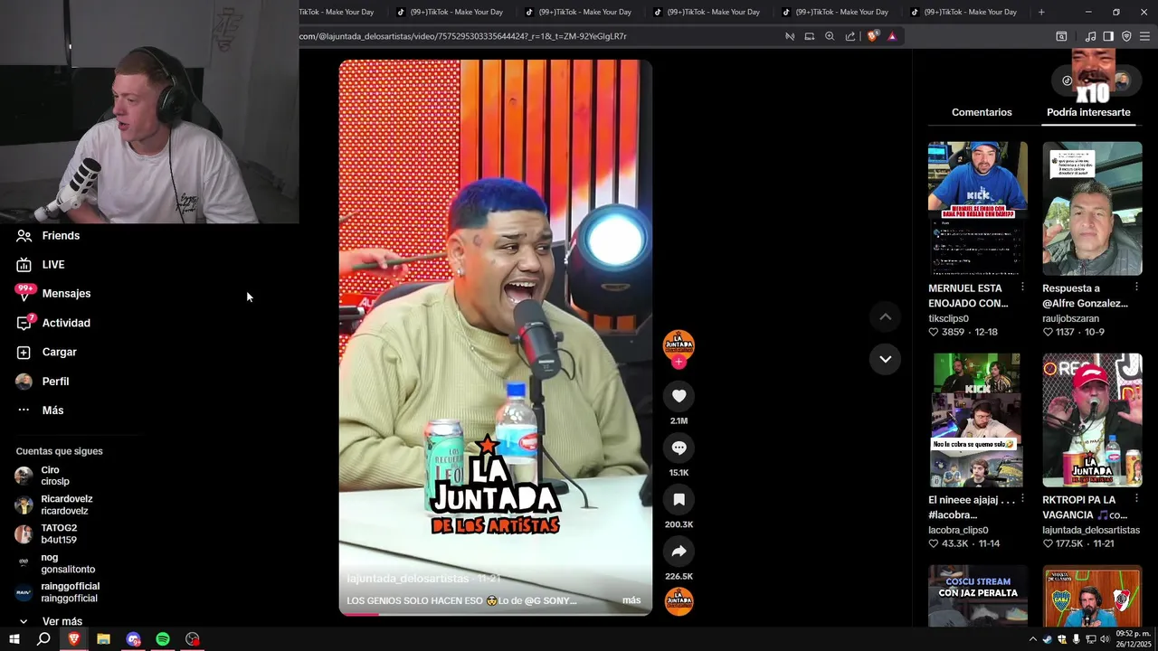Open followed account TATOG2 b4ut159
1158x651 pixels.
[47, 533]
